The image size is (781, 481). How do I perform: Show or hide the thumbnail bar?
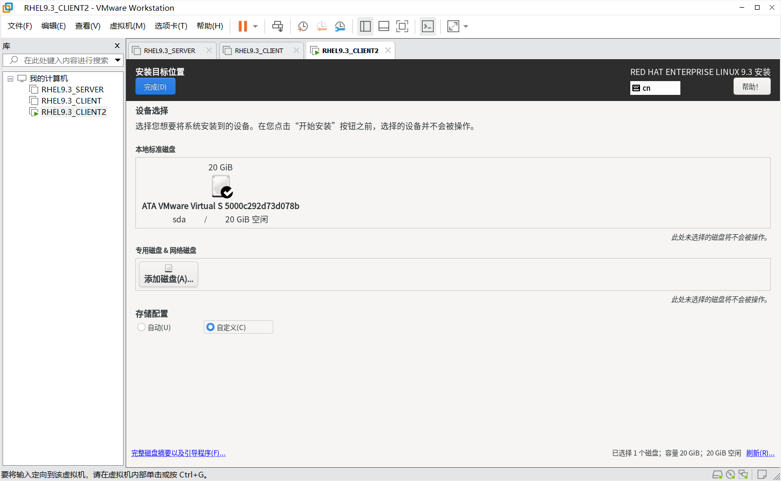pyautogui.click(x=384, y=26)
